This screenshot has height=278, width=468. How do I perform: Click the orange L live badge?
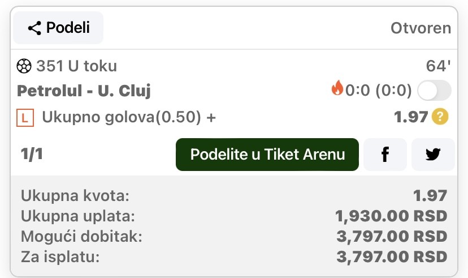[x=25, y=118]
